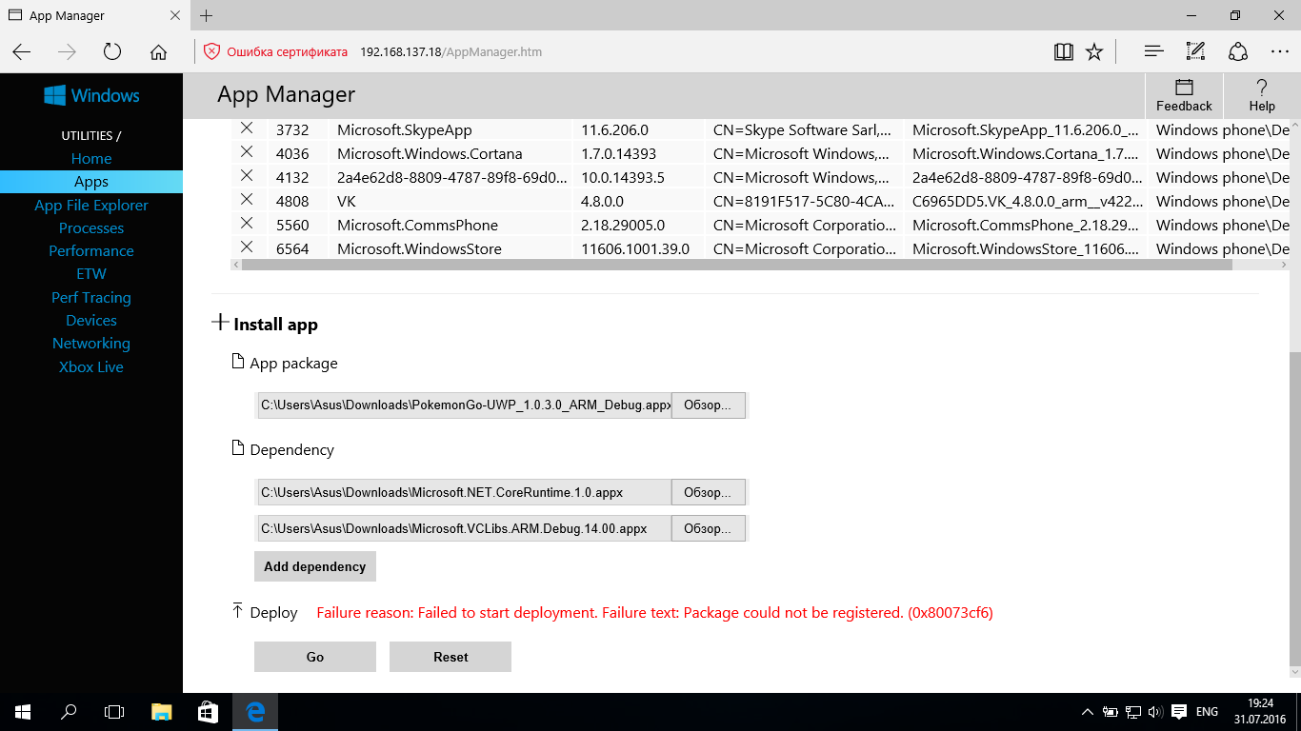Open Xbox Live page
Screen dimensions: 1301x731
[91, 366]
